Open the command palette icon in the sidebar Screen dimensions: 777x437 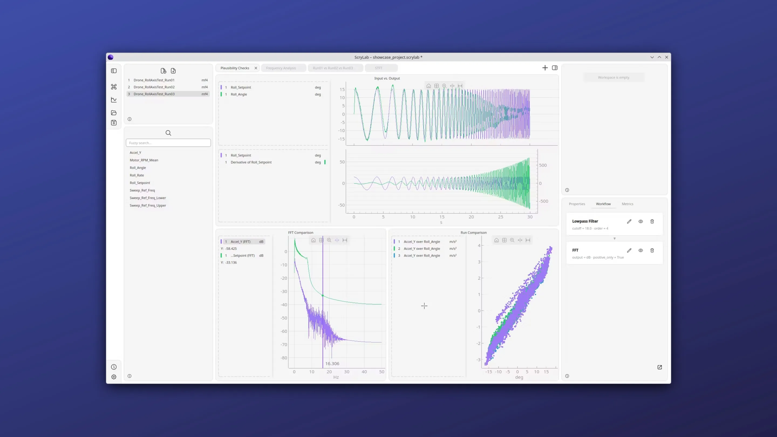(114, 87)
